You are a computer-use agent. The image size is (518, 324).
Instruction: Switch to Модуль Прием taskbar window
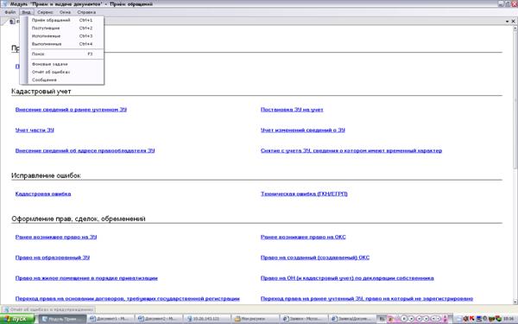(62, 319)
